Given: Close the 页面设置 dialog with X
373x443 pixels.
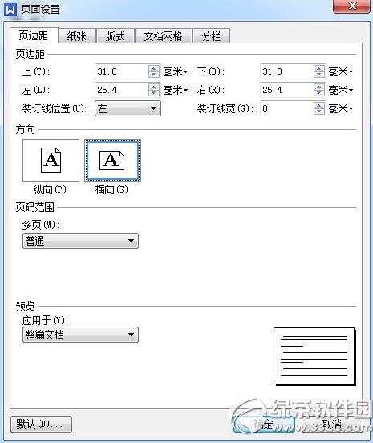Looking at the screenshot, I should click(352, 6).
